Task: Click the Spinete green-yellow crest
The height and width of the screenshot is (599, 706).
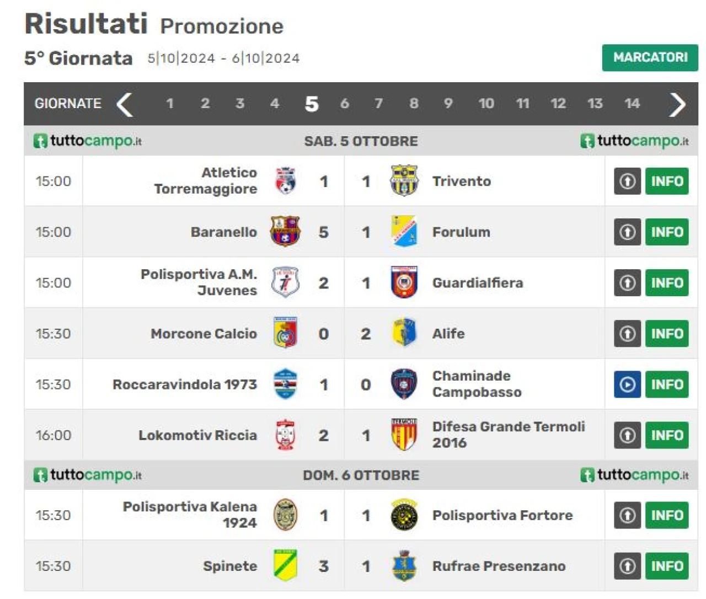Action: click(285, 565)
